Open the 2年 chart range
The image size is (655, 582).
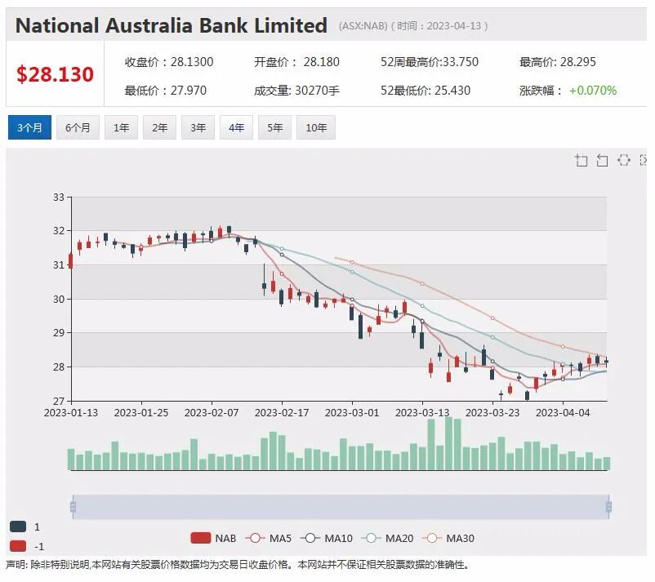(159, 127)
